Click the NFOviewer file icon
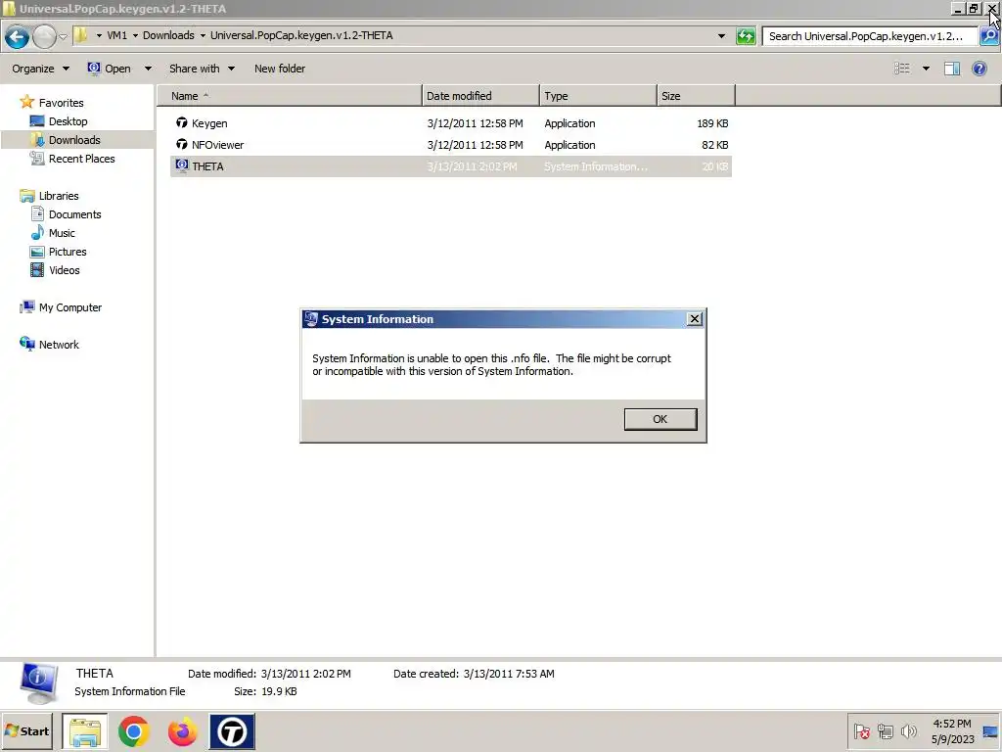1002x752 pixels. [x=181, y=145]
